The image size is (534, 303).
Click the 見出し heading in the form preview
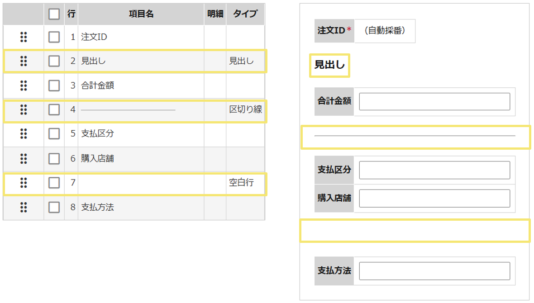[x=329, y=65]
